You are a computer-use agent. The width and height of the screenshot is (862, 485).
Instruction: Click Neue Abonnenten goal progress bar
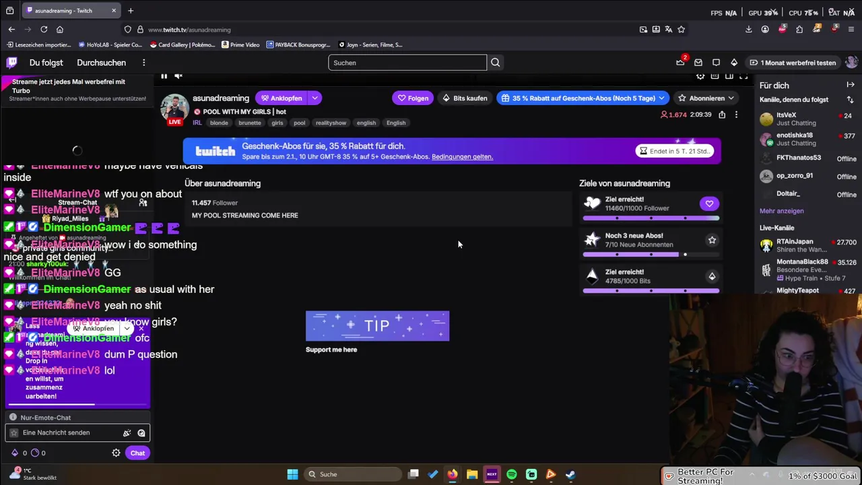point(651,255)
